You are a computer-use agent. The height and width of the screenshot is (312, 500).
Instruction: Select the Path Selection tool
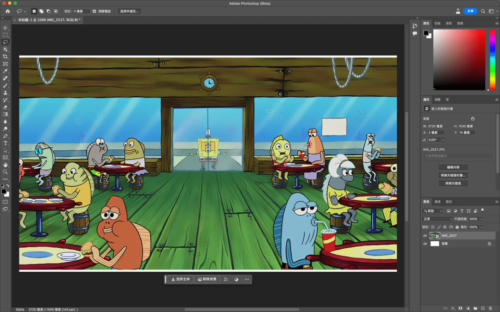pos(6,151)
